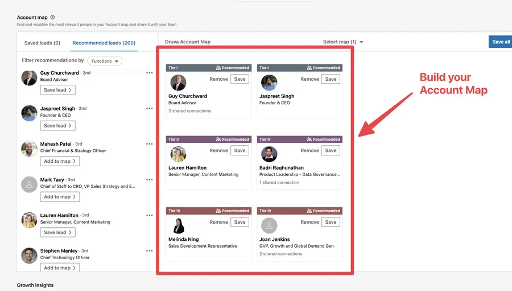This screenshot has height=291, width=512.
Task: Open Mahesh Patel's profile name link
Action: 56,144
